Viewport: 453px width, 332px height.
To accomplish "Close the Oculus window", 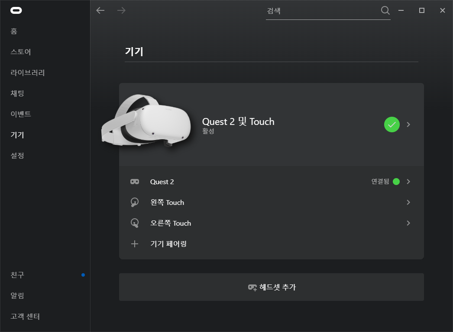I will (443, 10).
